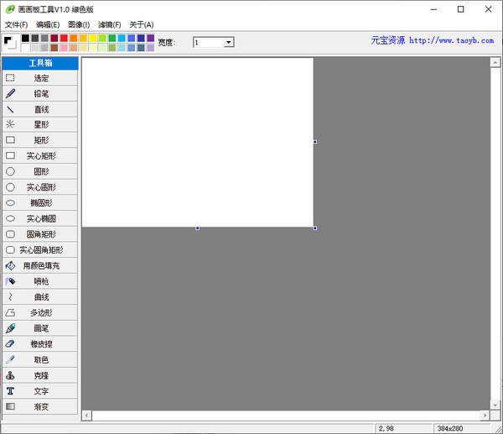Image resolution: width=503 pixels, height=434 pixels.
Task: Open the 滤镜(F) menu
Action: pos(110,24)
